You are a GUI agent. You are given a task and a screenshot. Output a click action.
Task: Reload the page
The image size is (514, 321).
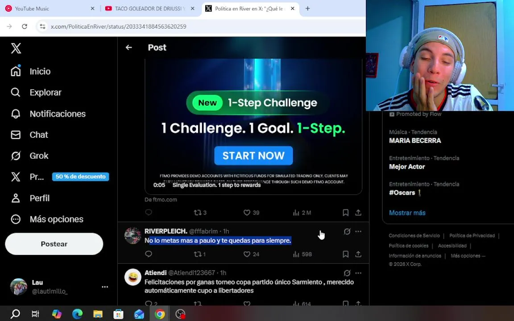point(25,27)
